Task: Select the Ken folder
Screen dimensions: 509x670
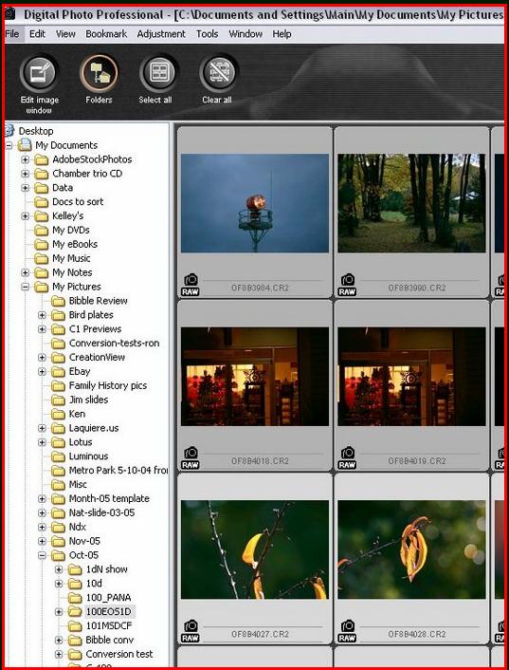Action: point(77,414)
